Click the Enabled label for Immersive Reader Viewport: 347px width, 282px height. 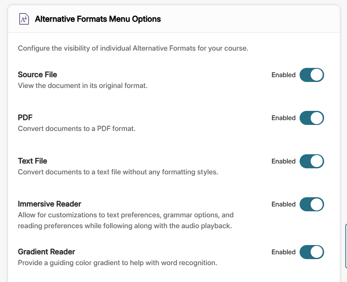283,204
